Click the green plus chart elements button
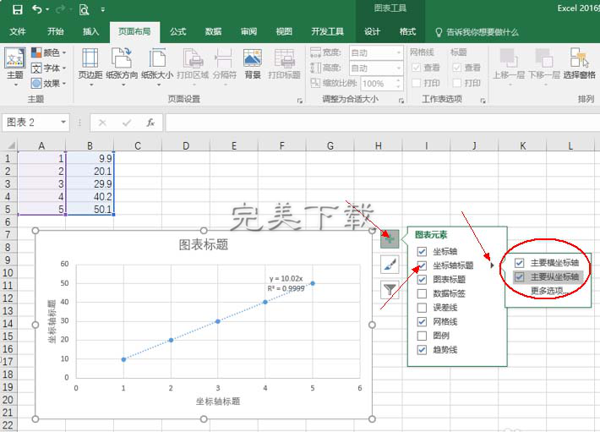 390,238
